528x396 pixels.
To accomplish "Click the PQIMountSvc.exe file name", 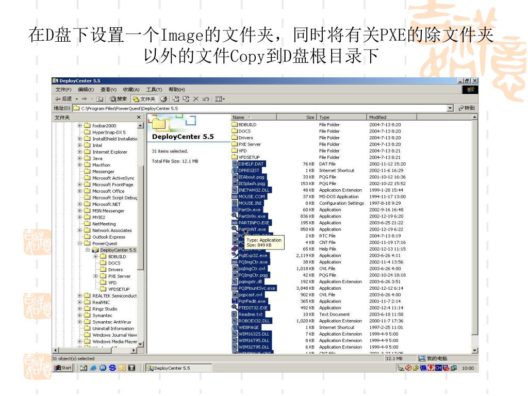I will (x=257, y=288).
